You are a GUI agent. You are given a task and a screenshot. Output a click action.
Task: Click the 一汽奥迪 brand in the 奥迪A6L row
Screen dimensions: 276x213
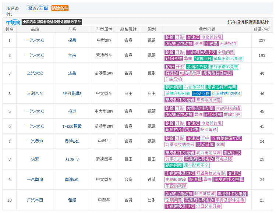[35, 180]
